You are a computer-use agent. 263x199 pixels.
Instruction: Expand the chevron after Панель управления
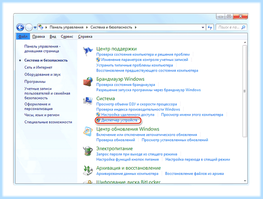pyautogui.click(x=87, y=27)
